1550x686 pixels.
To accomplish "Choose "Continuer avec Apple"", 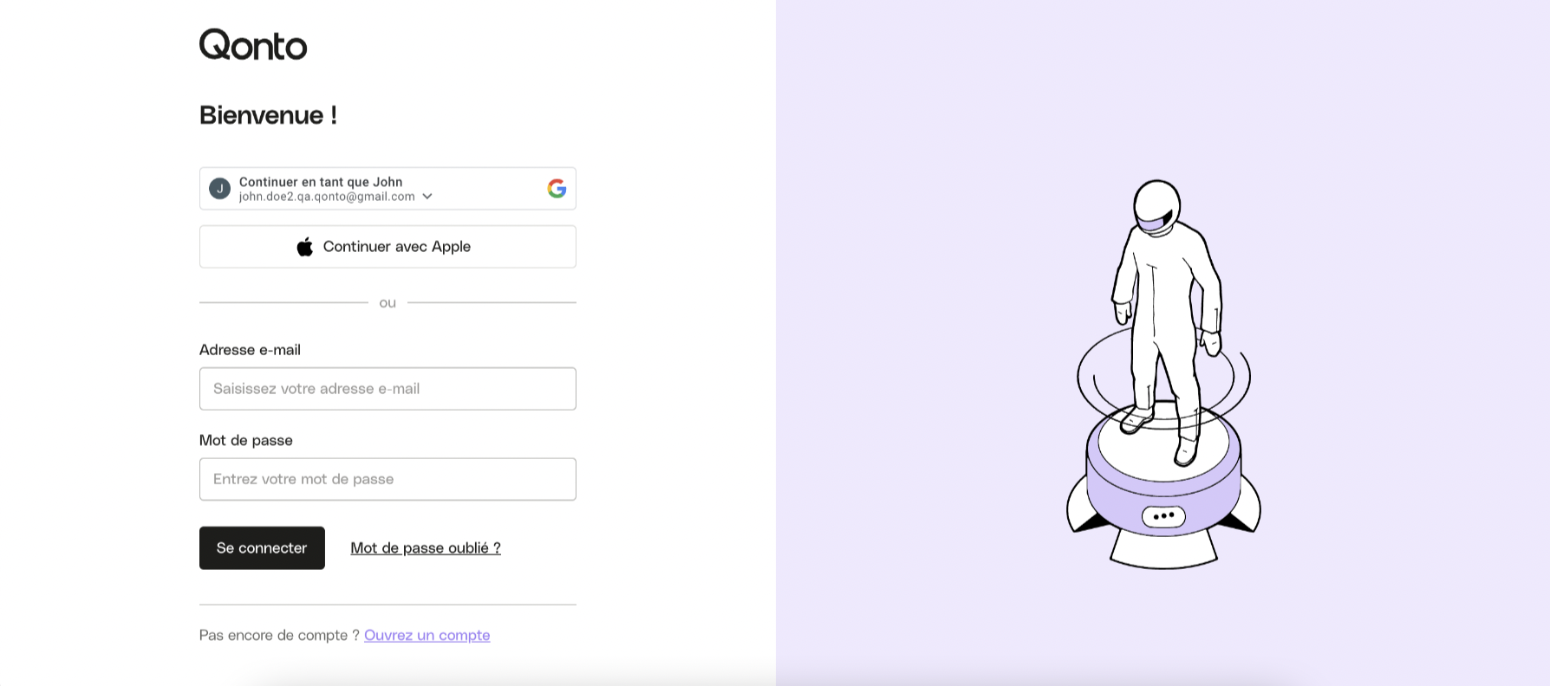I will click(x=387, y=247).
